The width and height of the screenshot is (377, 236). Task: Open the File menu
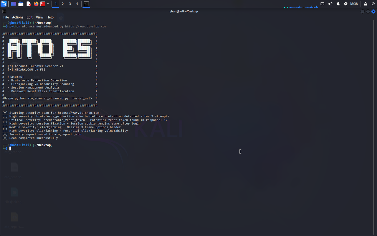pyautogui.click(x=6, y=17)
